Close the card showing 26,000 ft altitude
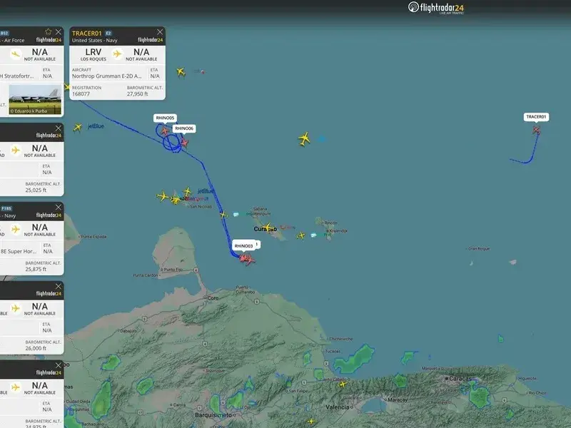571x428 pixels. click(59, 287)
